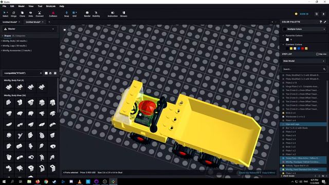Click the SIGN IN link

click(x=304, y=14)
